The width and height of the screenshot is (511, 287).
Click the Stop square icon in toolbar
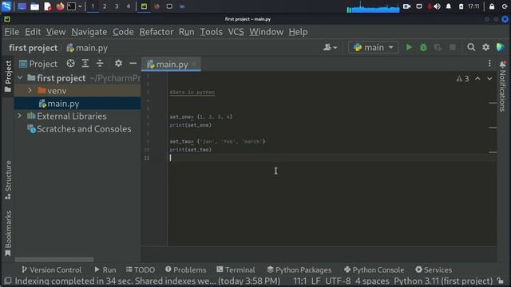click(x=453, y=48)
